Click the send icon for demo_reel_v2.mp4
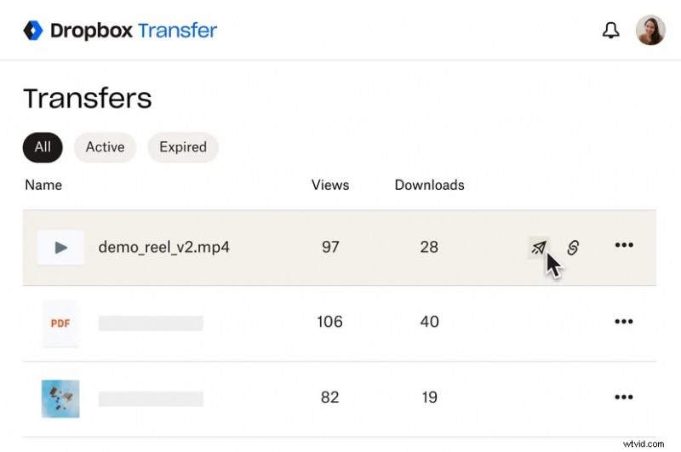 [x=538, y=247]
